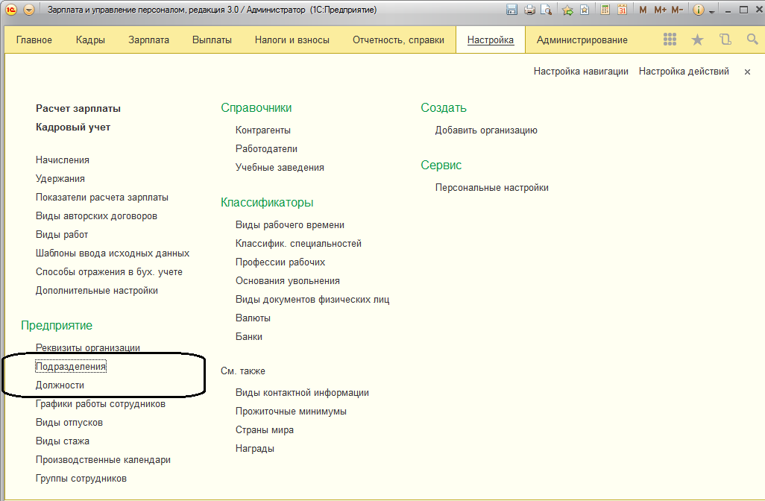The image size is (765, 501).
Task: Open Контрагенты directory
Action: [x=263, y=130]
